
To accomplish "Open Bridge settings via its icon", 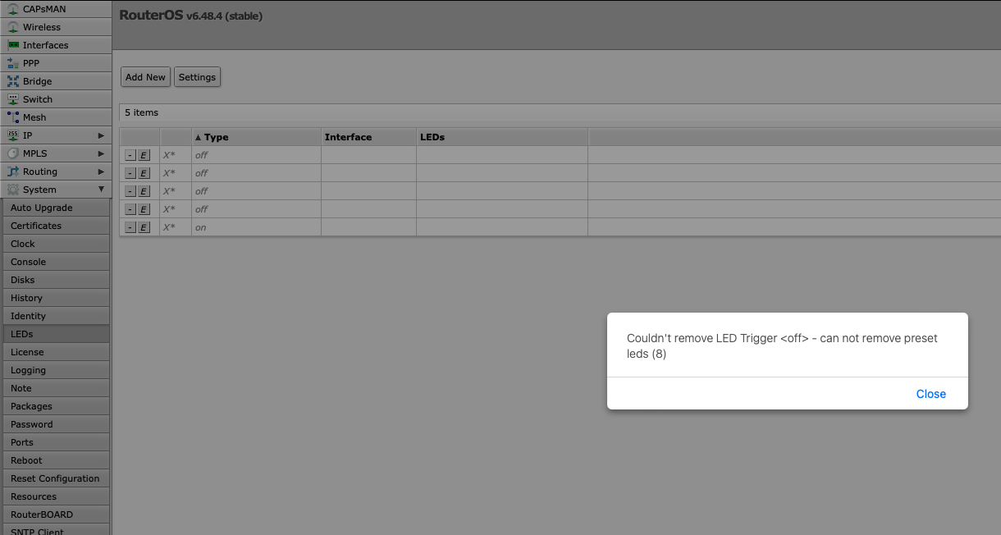I will click(x=13, y=81).
